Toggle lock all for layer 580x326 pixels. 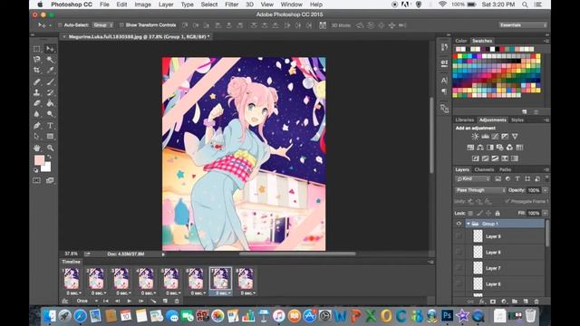coord(498,214)
